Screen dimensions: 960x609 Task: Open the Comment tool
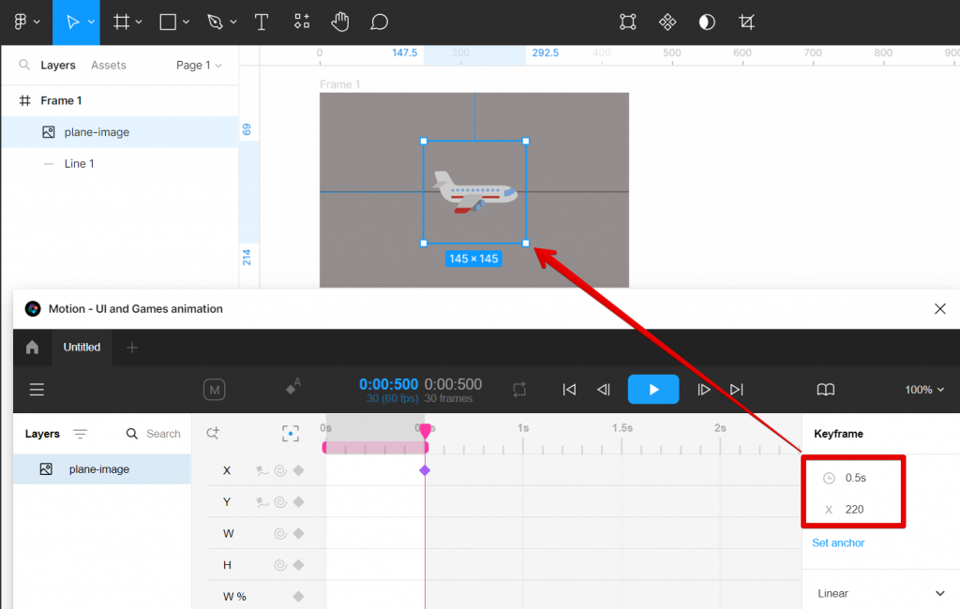click(x=379, y=22)
